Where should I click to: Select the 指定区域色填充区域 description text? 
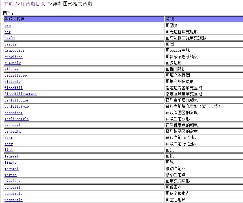[x=184, y=94]
